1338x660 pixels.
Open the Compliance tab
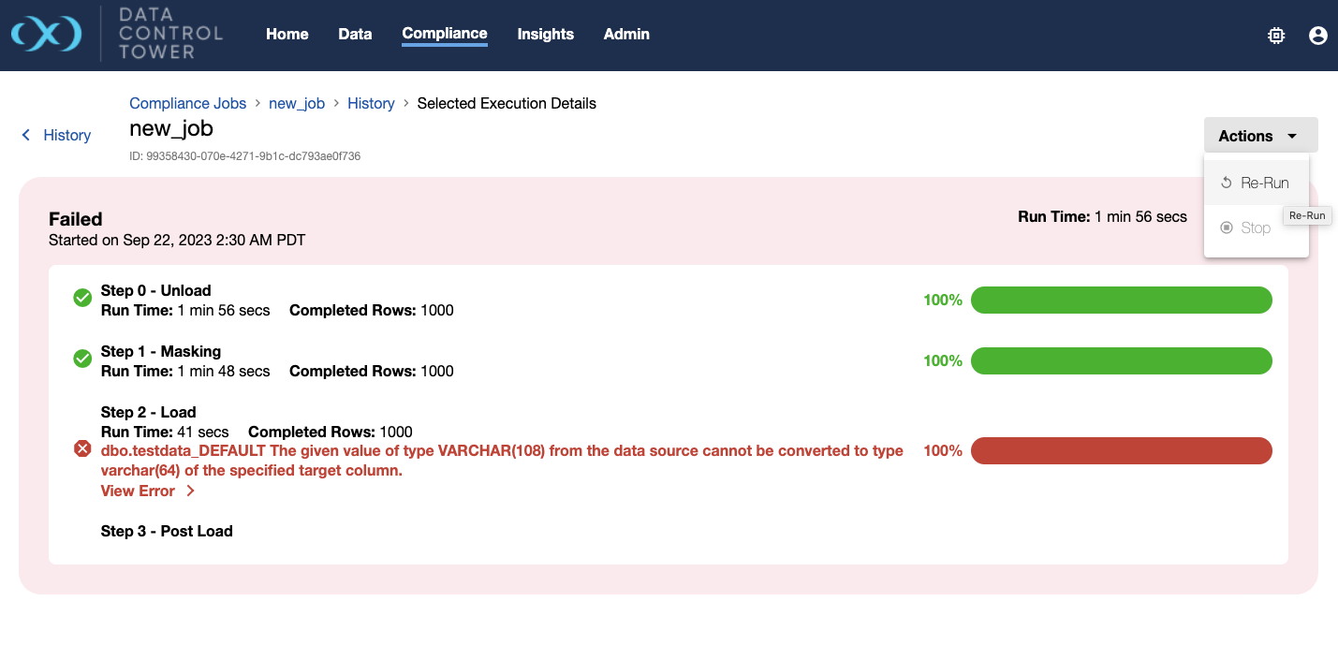tap(444, 34)
